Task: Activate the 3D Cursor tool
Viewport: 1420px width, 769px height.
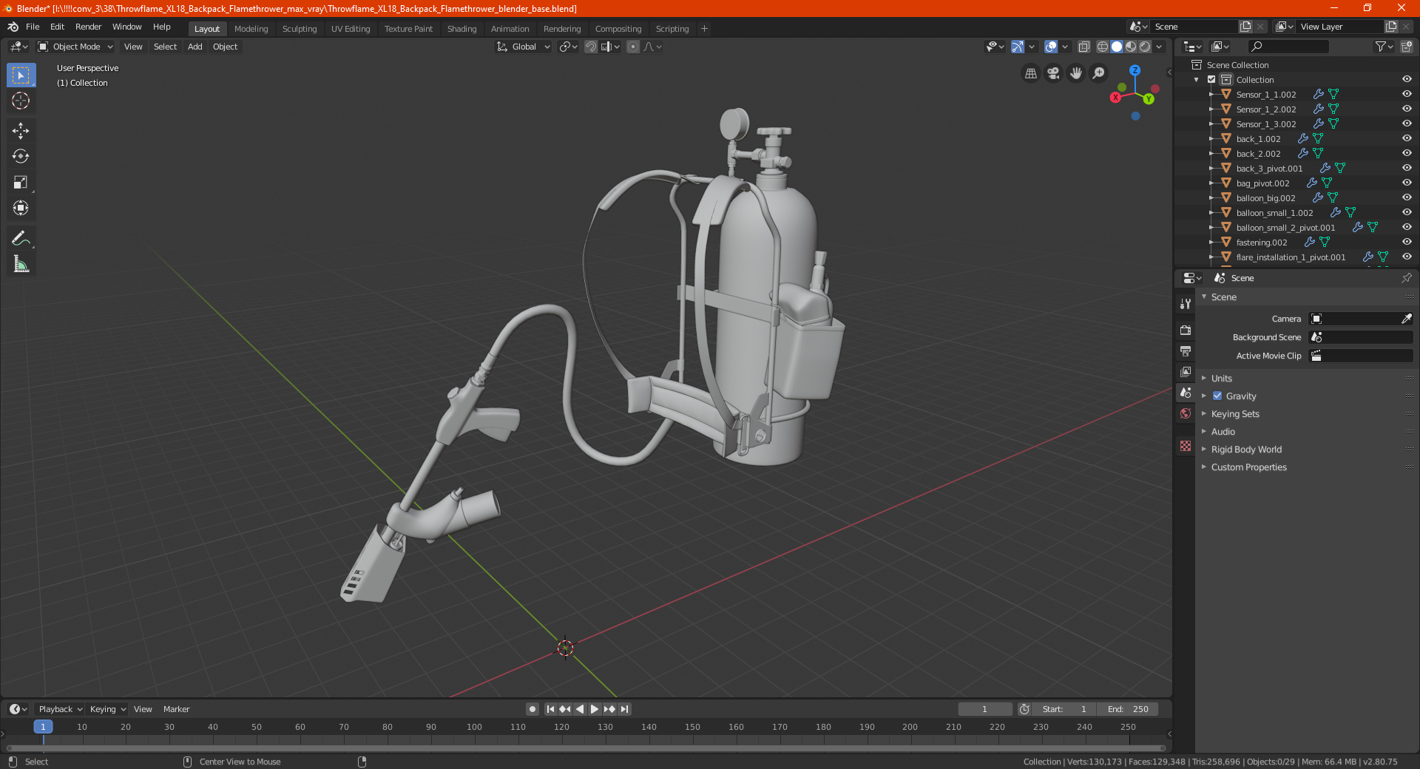Action: 21,101
